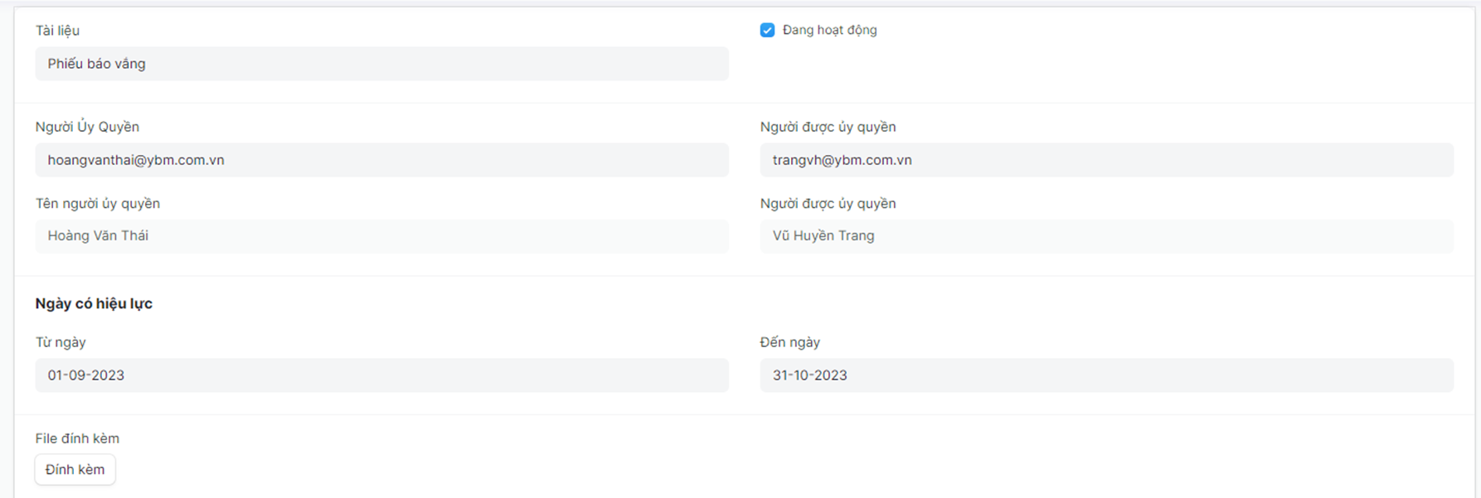Click the Từ ngày label
Image resolution: width=1481 pixels, height=498 pixels.
[x=61, y=342]
